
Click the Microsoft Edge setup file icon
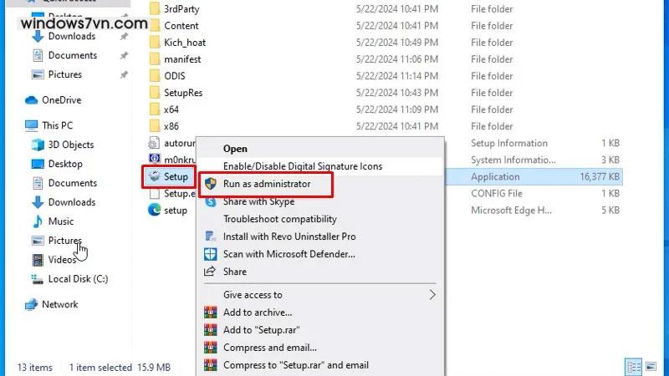click(154, 211)
